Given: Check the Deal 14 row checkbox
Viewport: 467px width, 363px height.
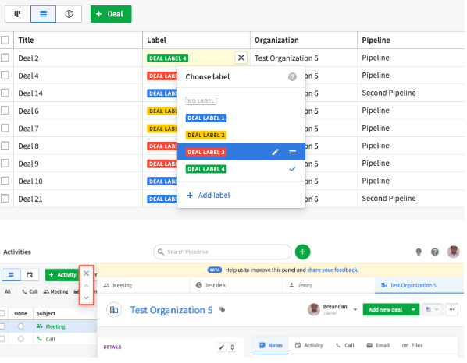Looking at the screenshot, I should coord(5,93).
